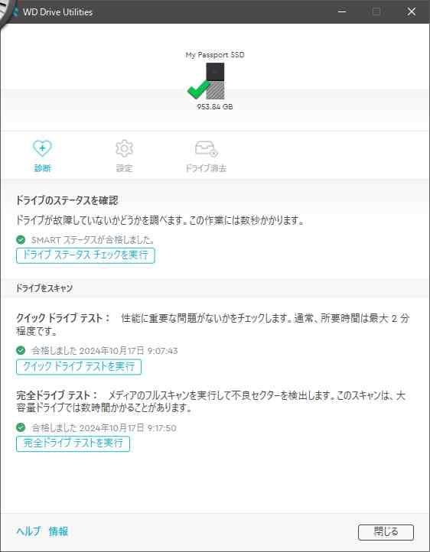The width and height of the screenshot is (430, 552).
Task: Click the SMART status green check icon
Action: point(21,240)
